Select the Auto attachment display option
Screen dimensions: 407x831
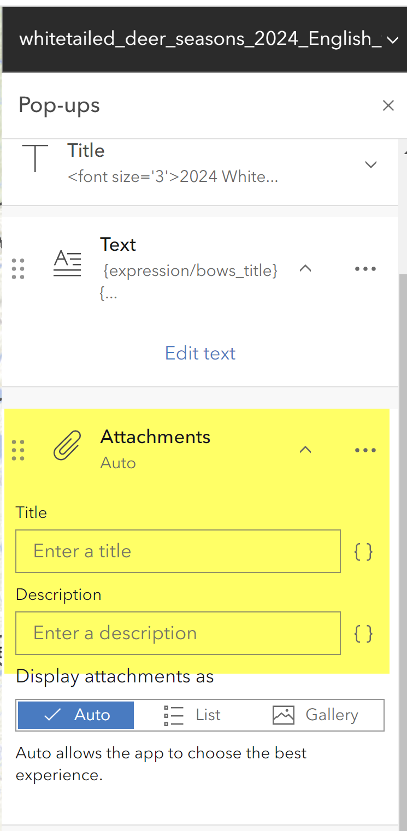[76, 715]
